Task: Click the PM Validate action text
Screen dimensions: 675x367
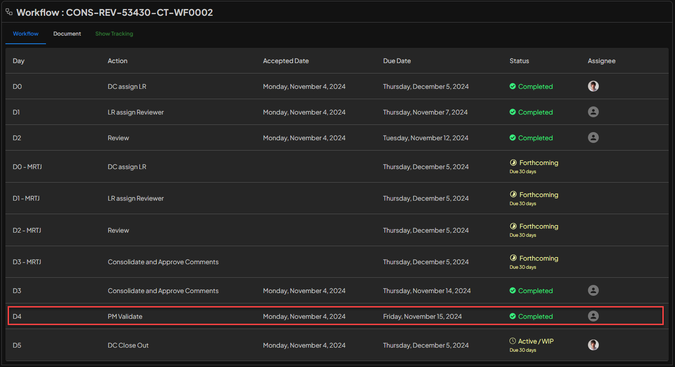Action: (125, 317)
